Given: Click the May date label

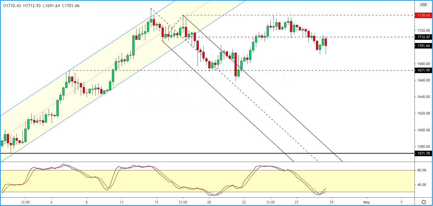Looking at the screenshot, I should (367, 202).
